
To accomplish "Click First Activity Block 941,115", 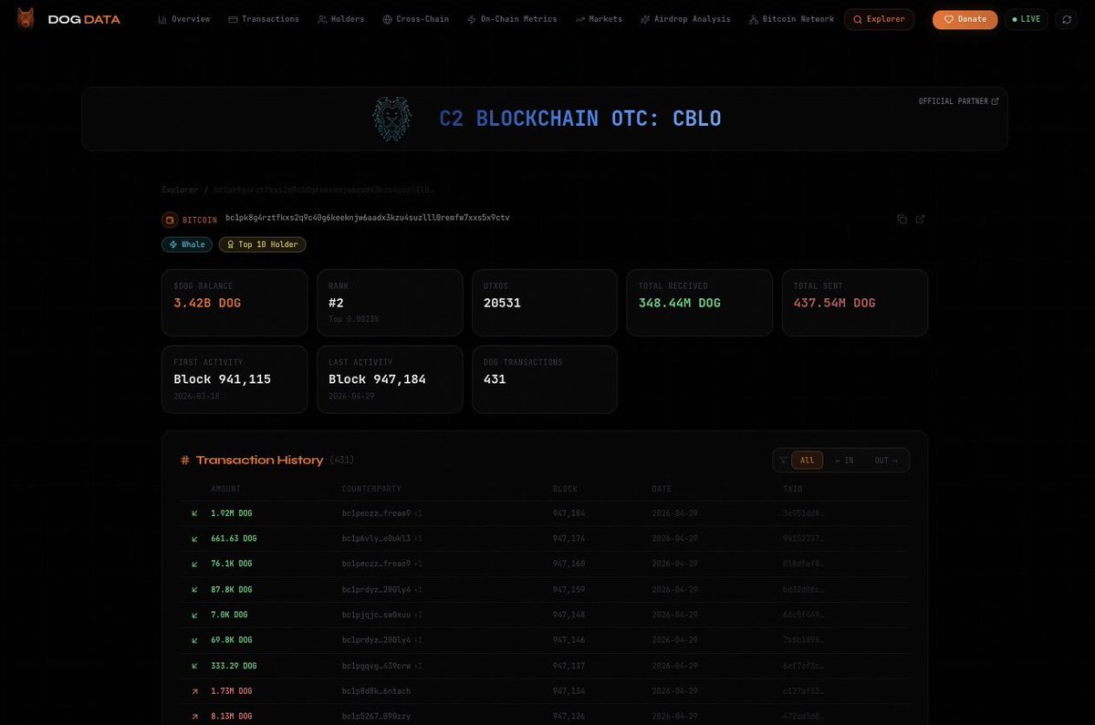I will pos(222,379).
